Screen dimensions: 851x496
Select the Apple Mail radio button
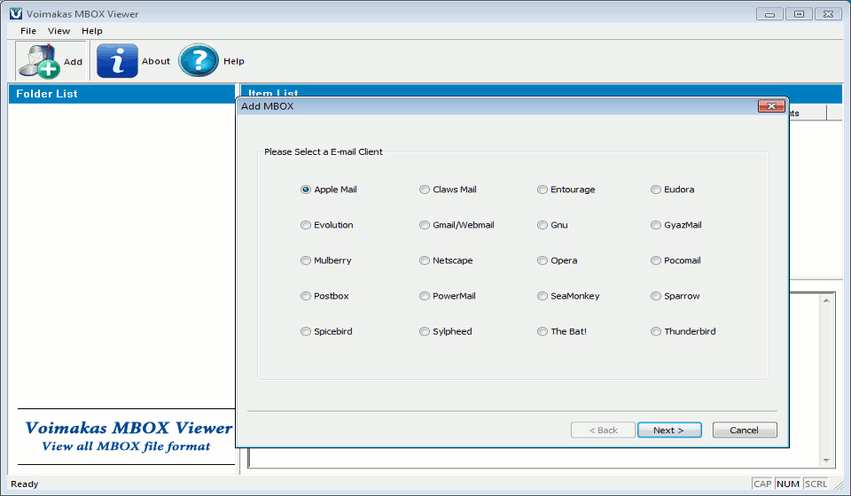[306, 190]
